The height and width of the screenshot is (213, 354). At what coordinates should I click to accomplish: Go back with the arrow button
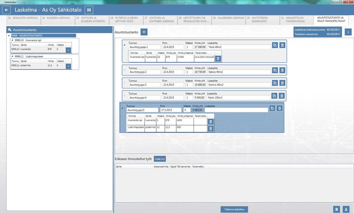6,10
